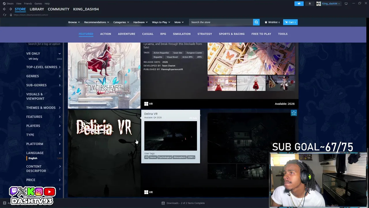
Task: Reload the store page
Action: pyautogui.click(x=4, y=15)
